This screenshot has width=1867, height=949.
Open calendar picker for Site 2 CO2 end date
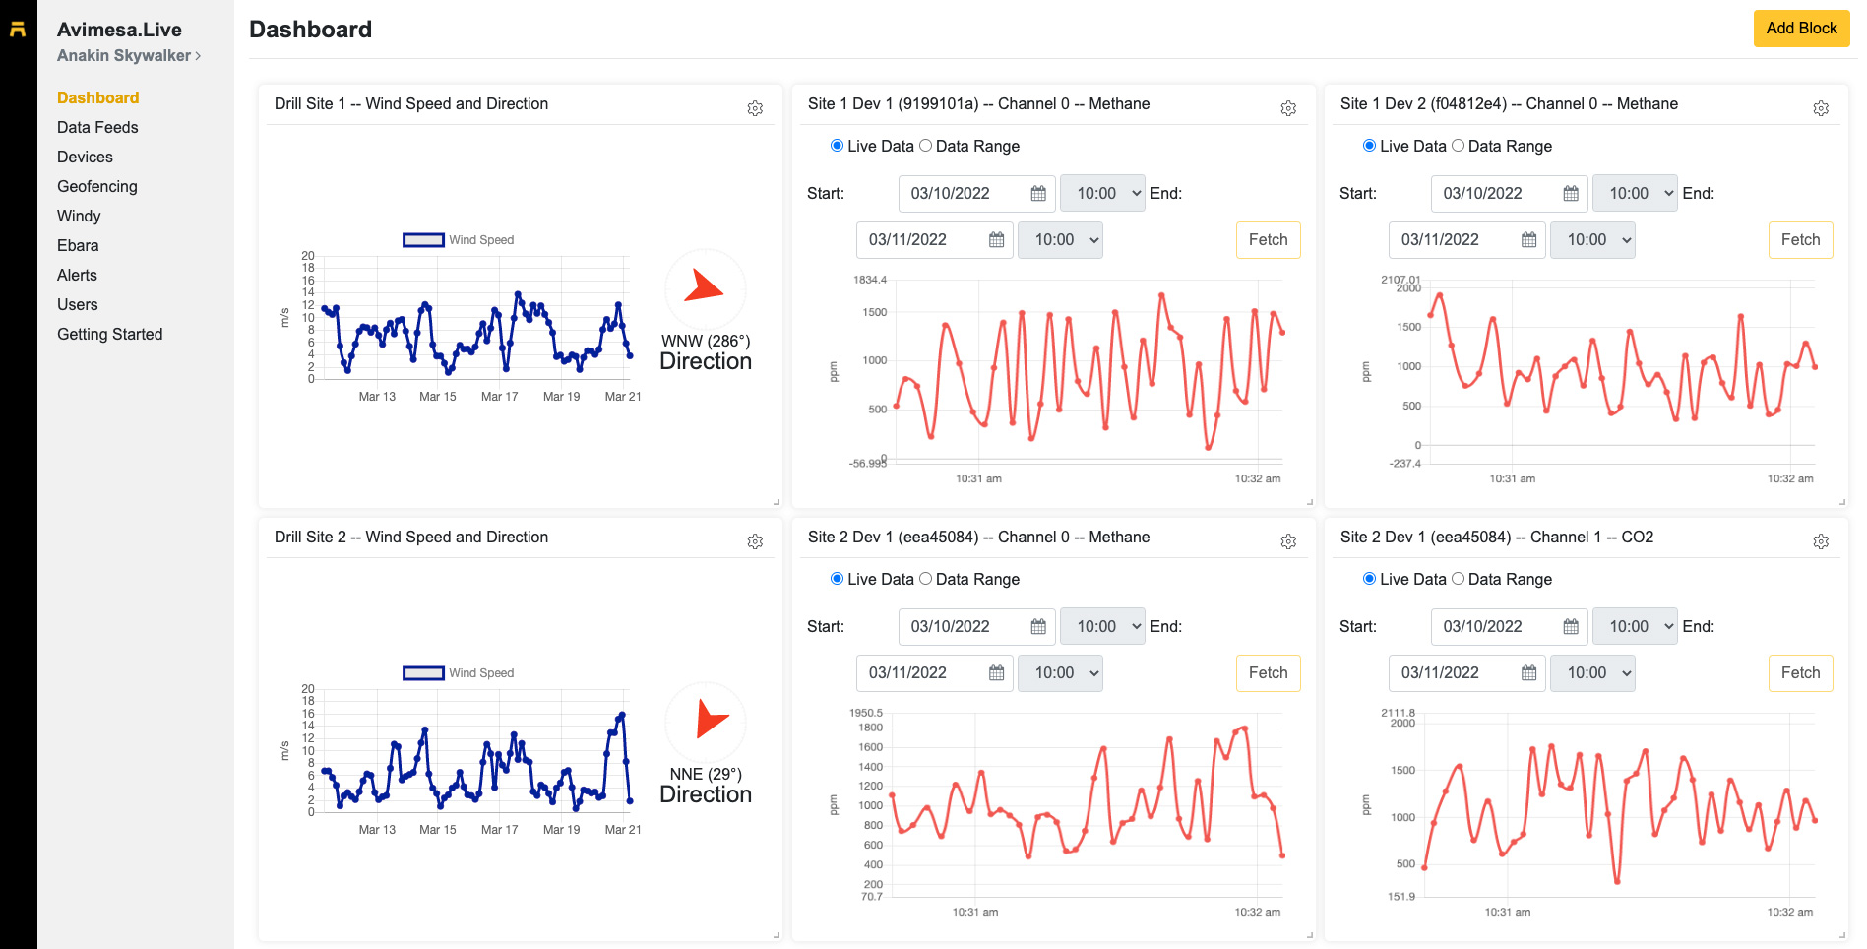point(1528,673)
